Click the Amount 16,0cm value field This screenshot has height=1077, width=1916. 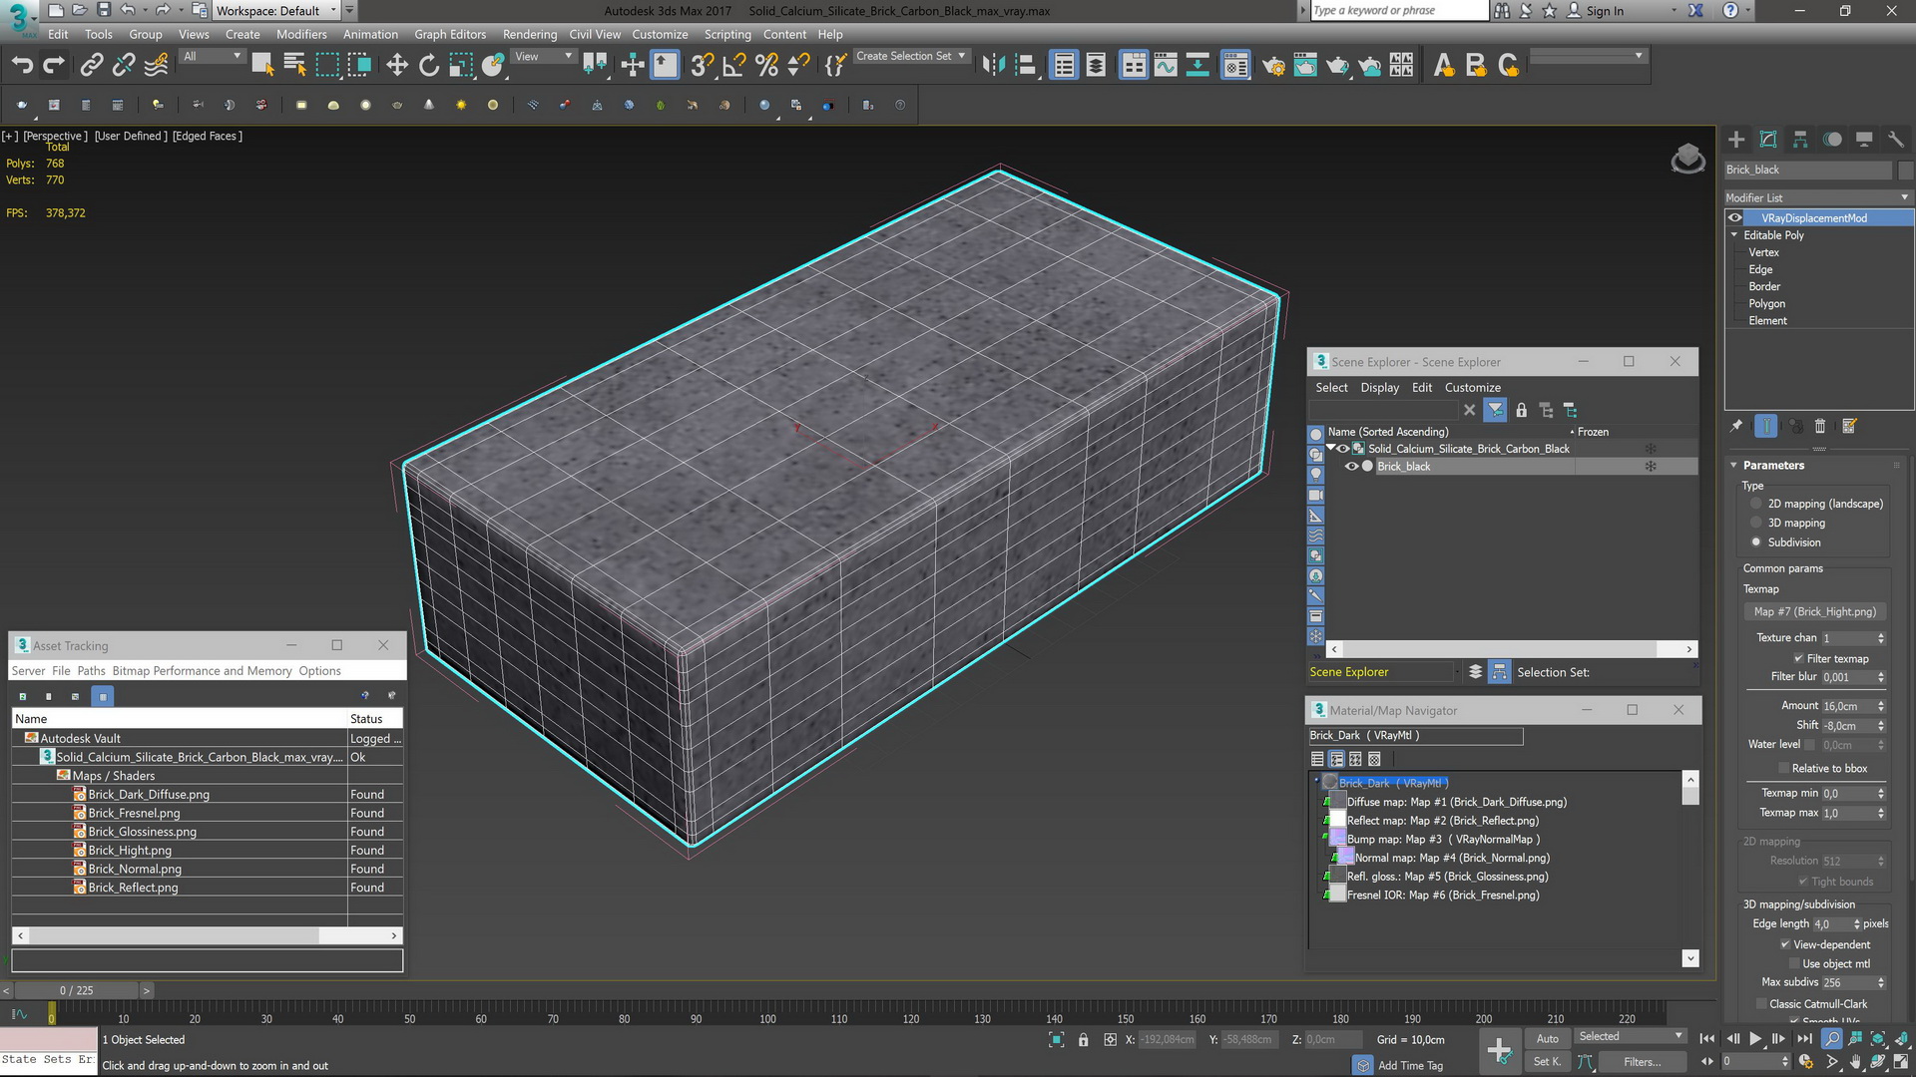click(1847, 706)
